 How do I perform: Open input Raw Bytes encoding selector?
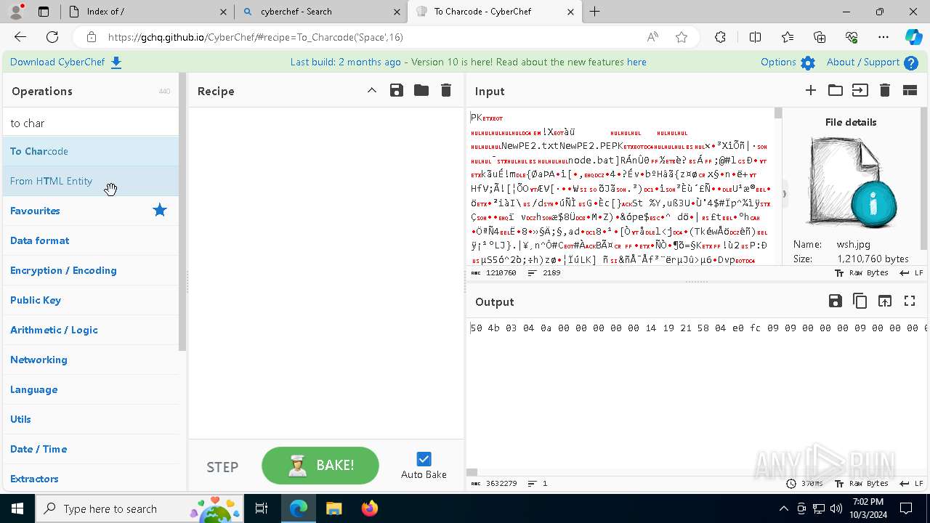862,273
